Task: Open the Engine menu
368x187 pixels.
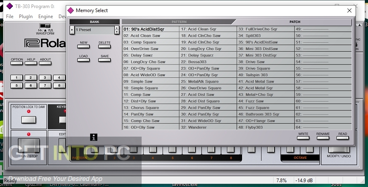Action: click(46, 17)
